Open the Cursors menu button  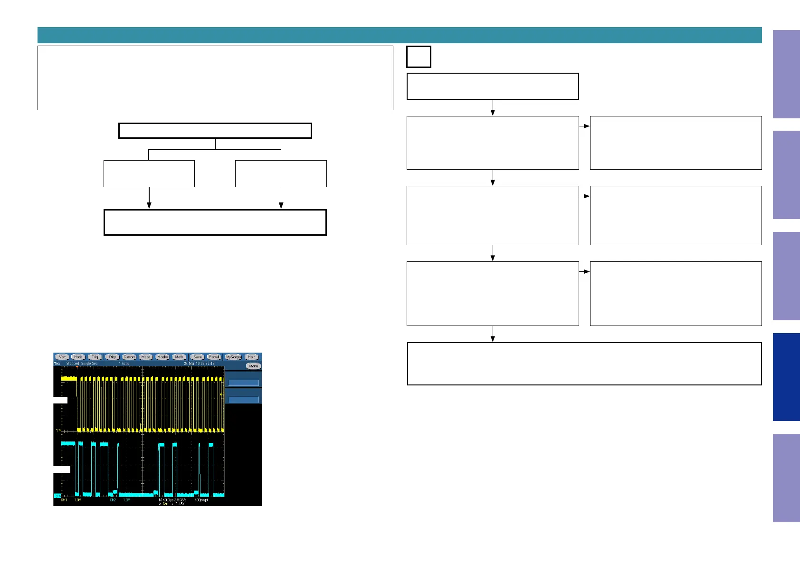(x=129, y=357)
